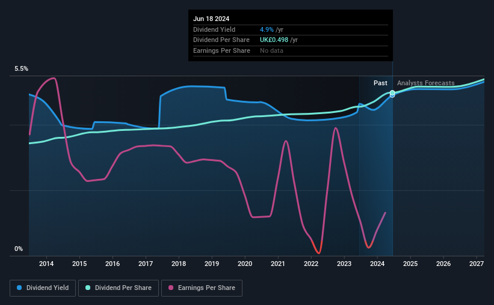Click the 2022 x-axis label
Viewport: 494px width, 305px height.
click(311, 264)
